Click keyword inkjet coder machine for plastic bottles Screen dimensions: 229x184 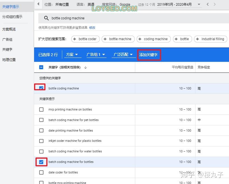point(75,141)
